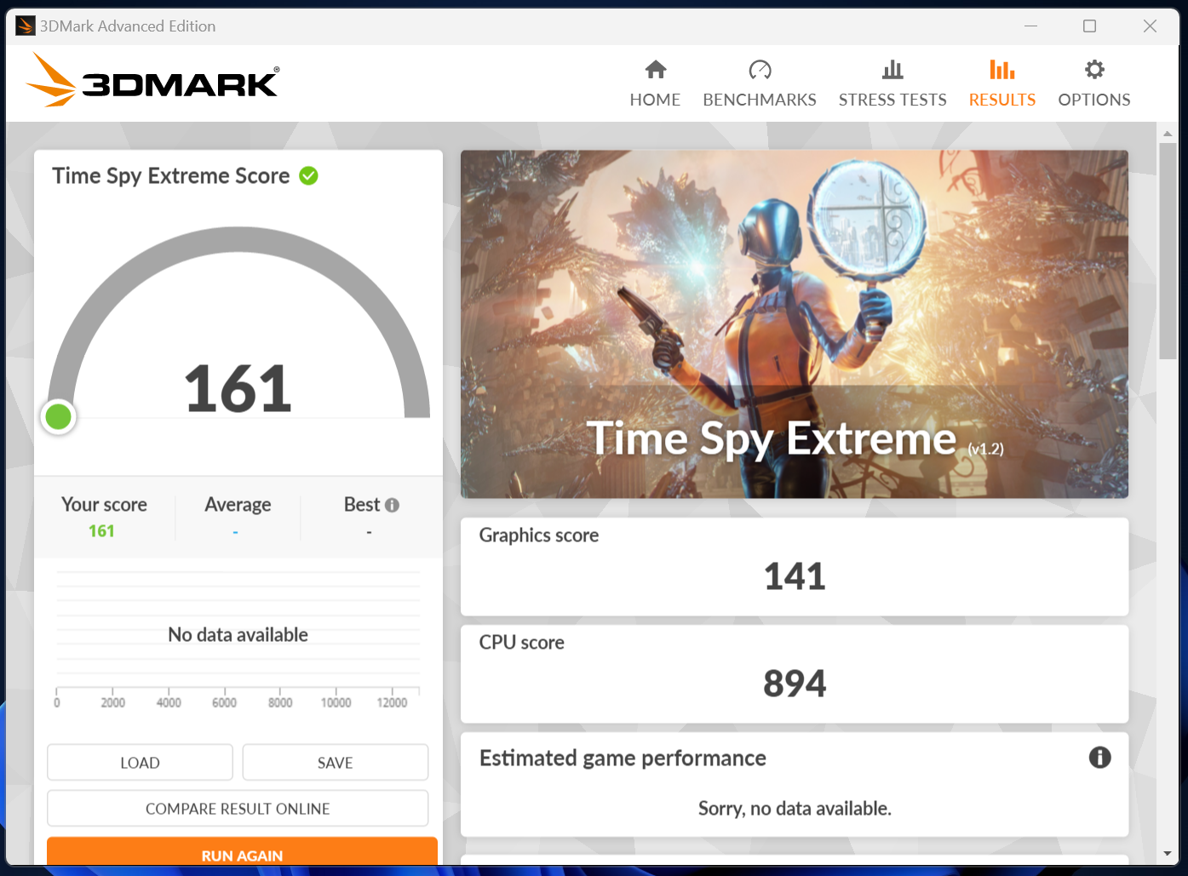Viewport: 1188px width, 876px height.
Task: Switch to the STRESS TESTS tab label
Action: pyautogui.click(x=892, y=100)
